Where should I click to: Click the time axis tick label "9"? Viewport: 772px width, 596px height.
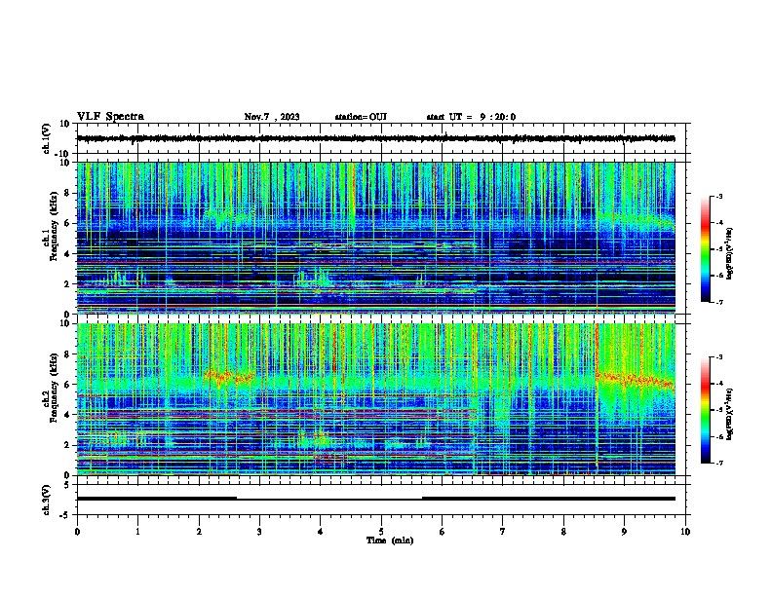(624, 532)
